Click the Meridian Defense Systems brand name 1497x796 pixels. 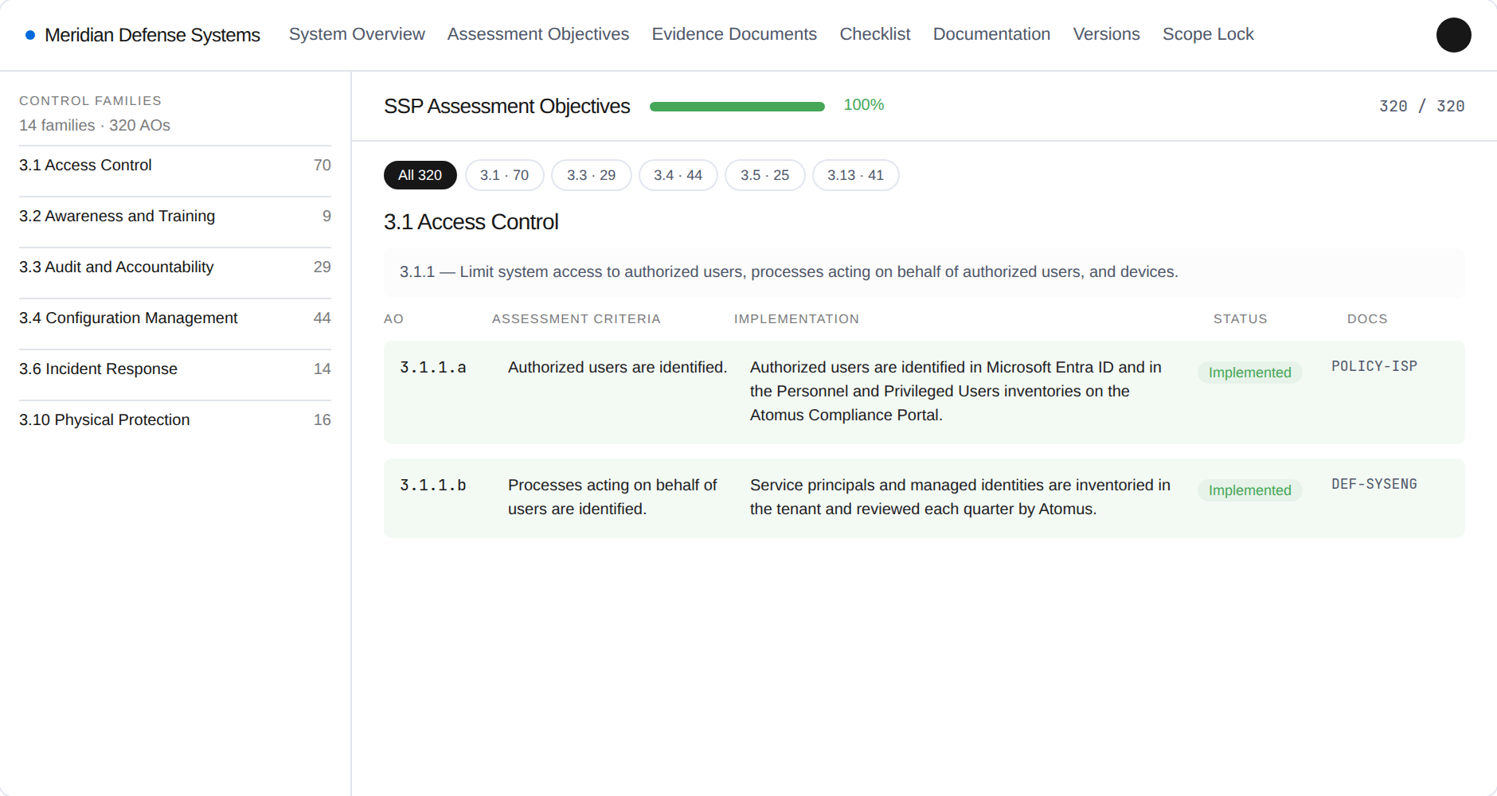point(152,35)
